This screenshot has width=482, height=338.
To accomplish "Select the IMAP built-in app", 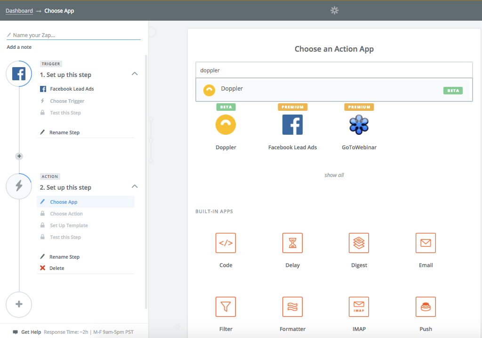I will coord(359,307).
